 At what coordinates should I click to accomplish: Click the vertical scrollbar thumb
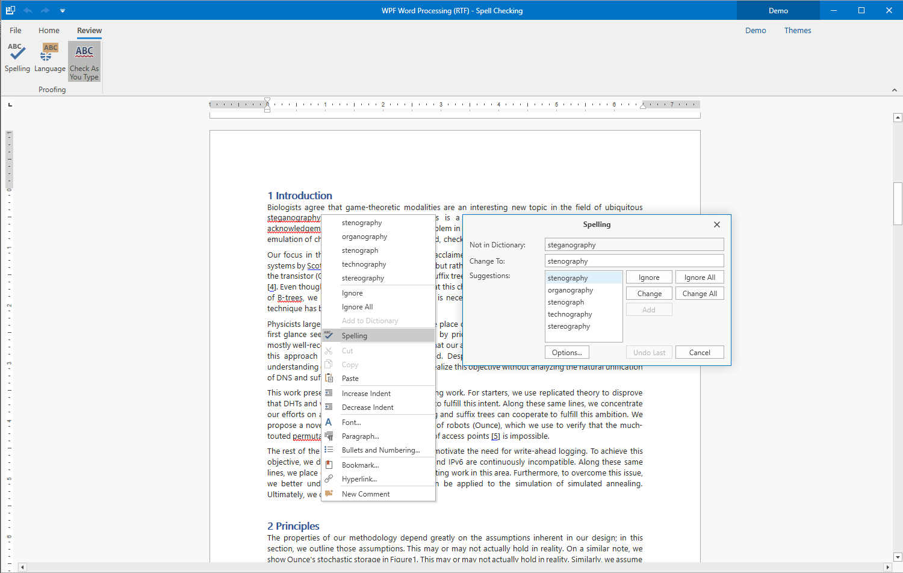point(898,203)
